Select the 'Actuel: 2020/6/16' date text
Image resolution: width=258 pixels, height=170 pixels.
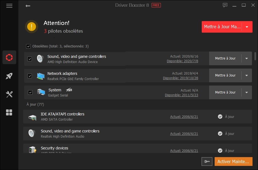point(184,56)
